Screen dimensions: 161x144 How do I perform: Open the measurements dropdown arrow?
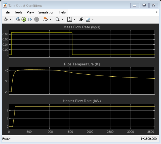tap(93, 19)
